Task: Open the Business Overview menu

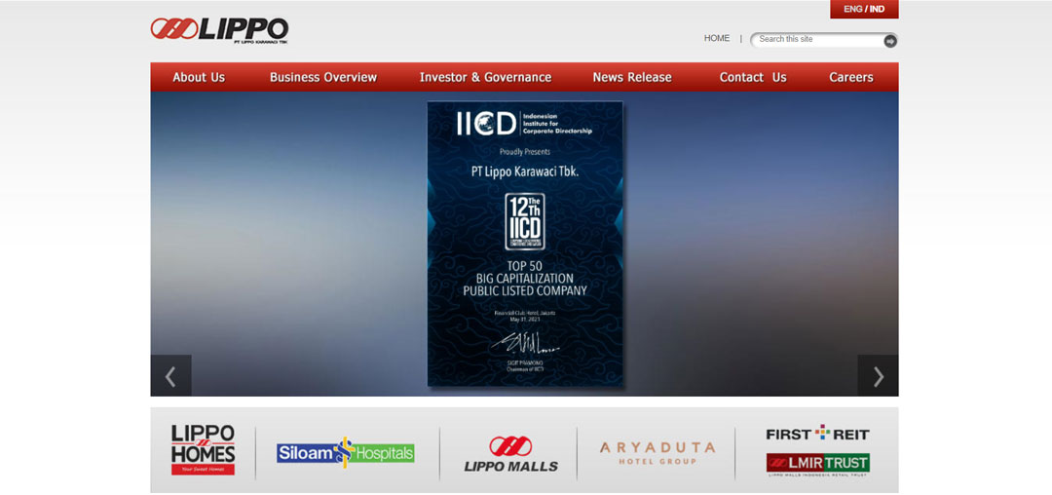Action: [x=323, y=77]
